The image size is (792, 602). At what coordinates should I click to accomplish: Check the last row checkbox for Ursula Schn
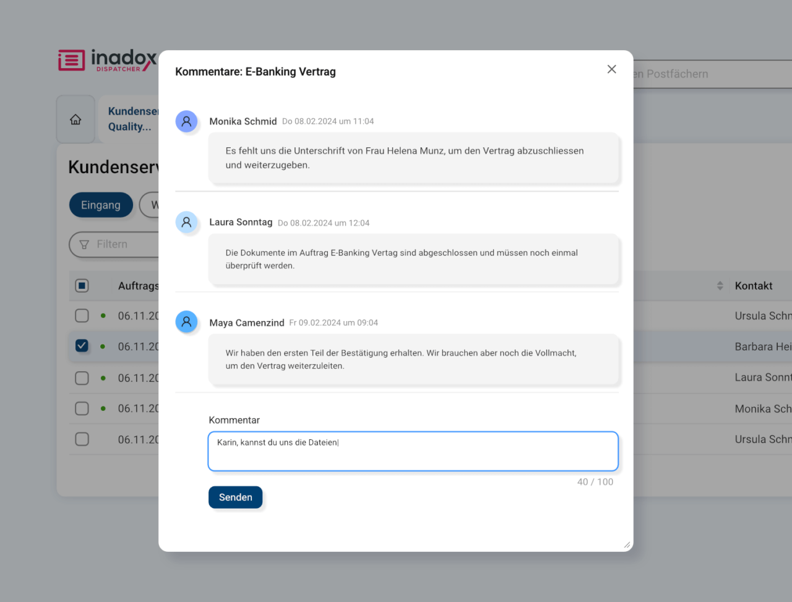click(x=82, y=439)
